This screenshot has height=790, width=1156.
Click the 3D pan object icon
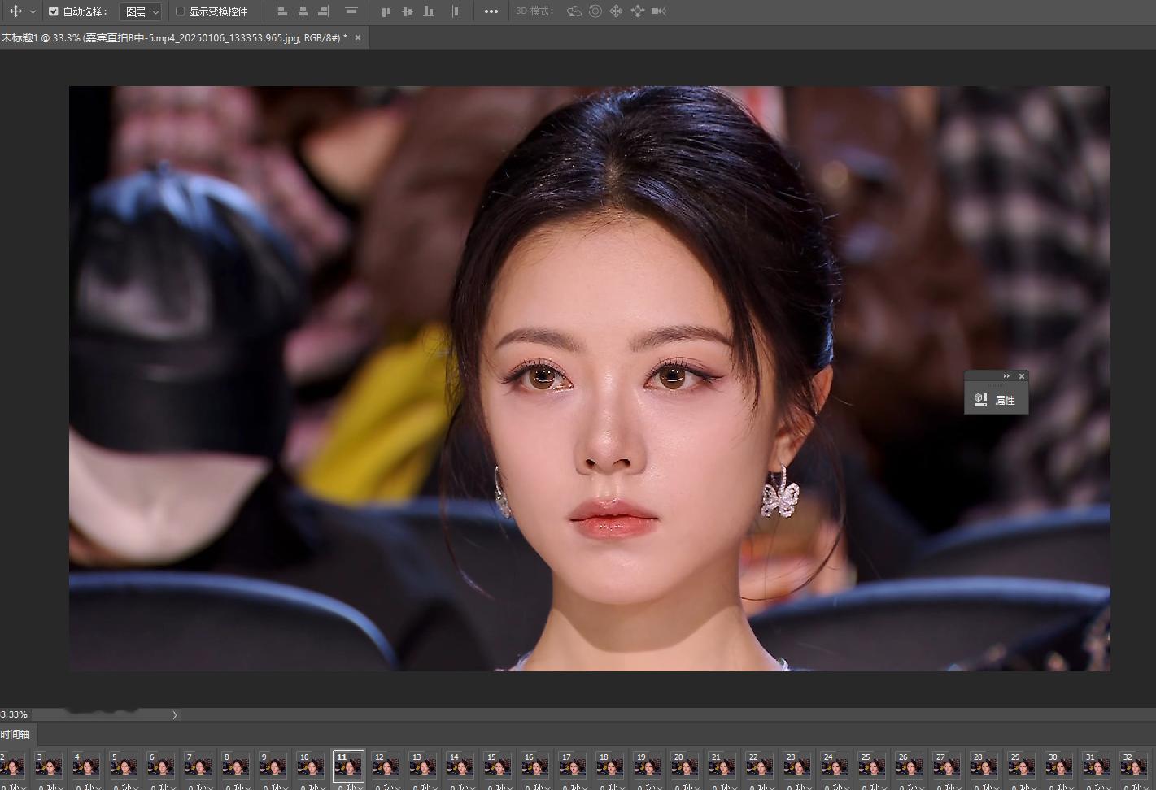[617, 11]
